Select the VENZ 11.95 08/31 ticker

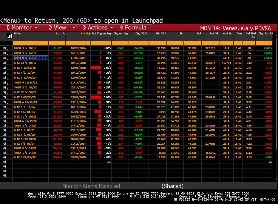(25, 139)
